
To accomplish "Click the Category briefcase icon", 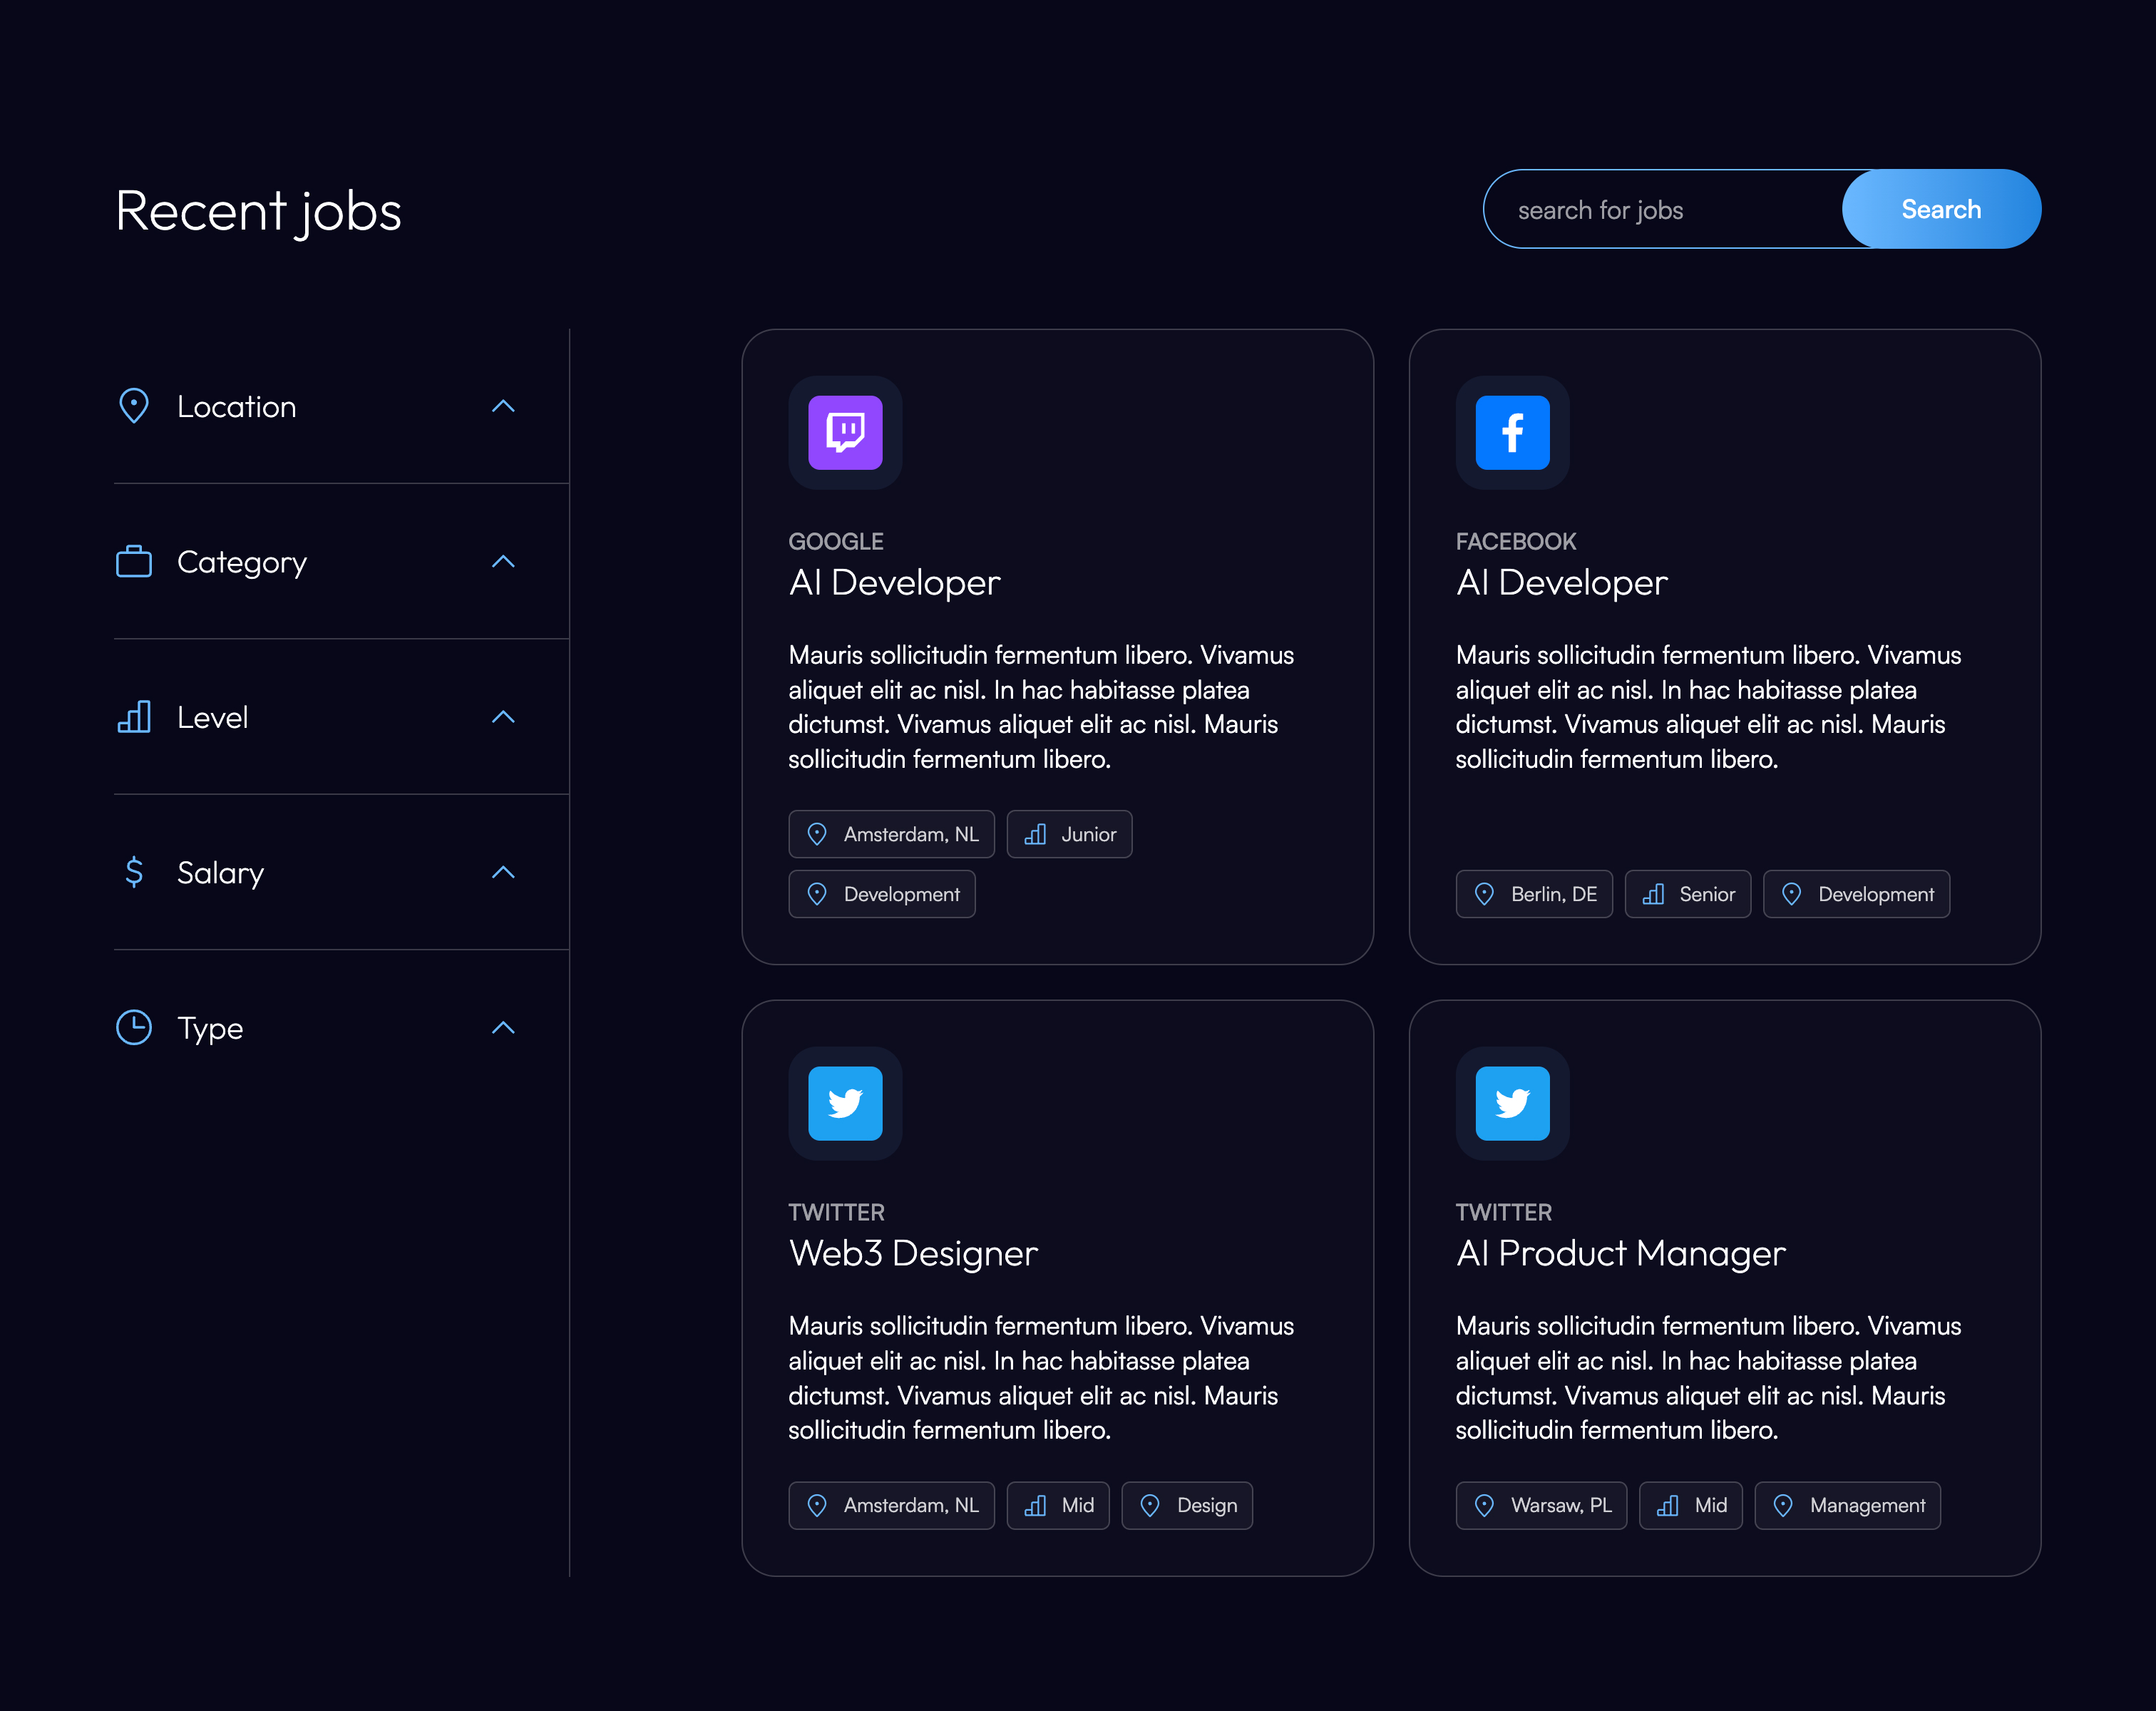I will pos(134,561).
